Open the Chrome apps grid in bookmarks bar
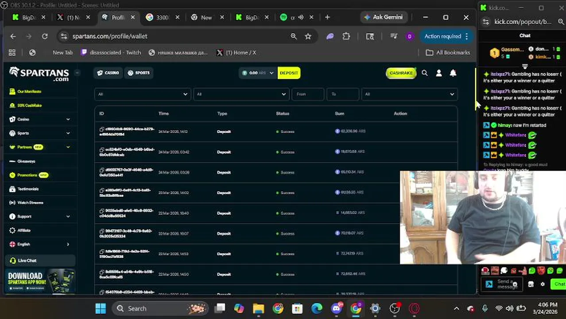 pos(12,52)
